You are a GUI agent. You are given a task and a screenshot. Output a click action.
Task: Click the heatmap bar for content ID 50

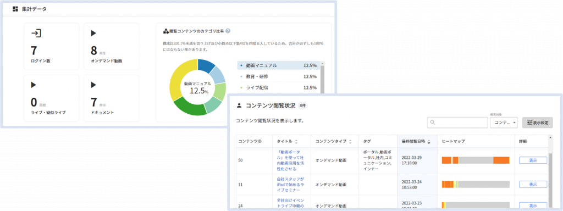[x=476, y=160]
